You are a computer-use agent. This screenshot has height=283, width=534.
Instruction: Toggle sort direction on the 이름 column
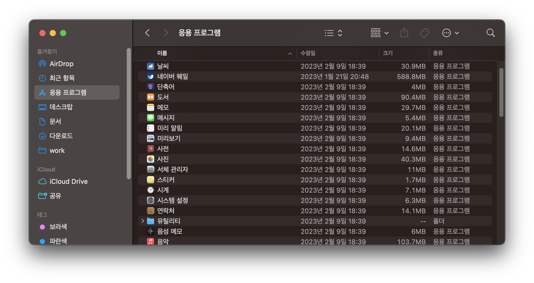290,53
